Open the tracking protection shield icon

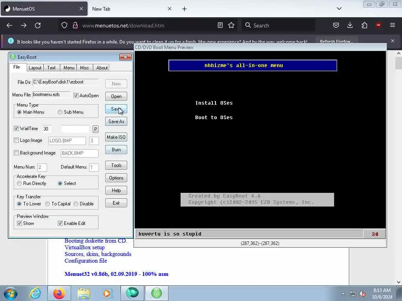64,25
